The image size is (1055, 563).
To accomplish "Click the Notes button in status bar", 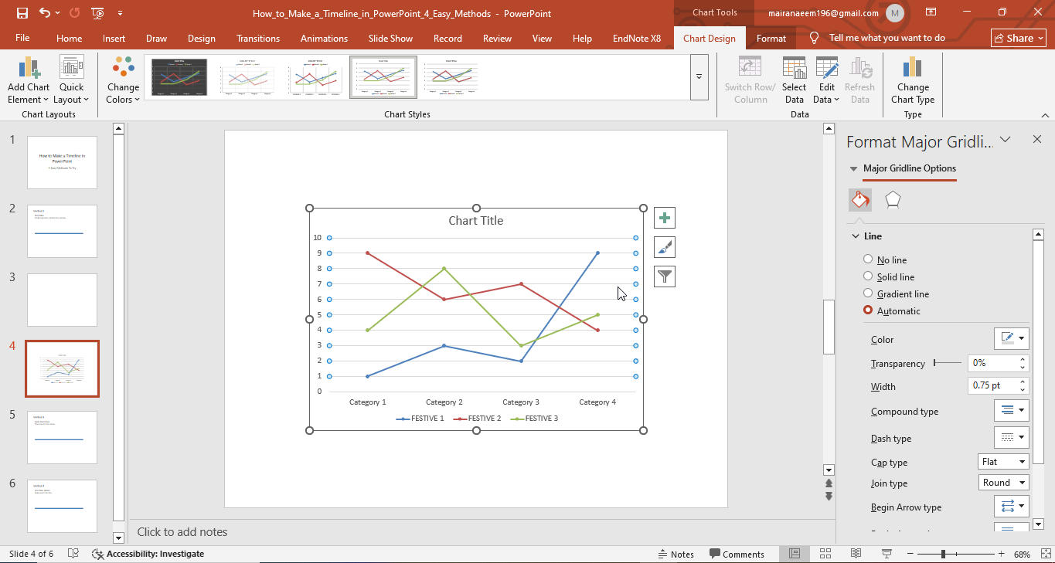I will click(x=676, y=554).
